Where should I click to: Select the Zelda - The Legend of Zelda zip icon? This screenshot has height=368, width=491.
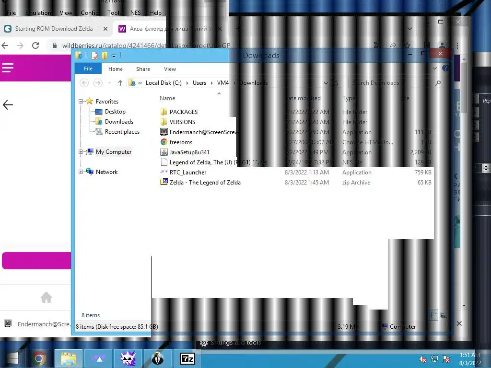[x=164, y=182]
